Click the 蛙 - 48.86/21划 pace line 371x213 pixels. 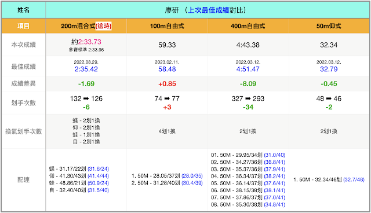coord(79,183)
